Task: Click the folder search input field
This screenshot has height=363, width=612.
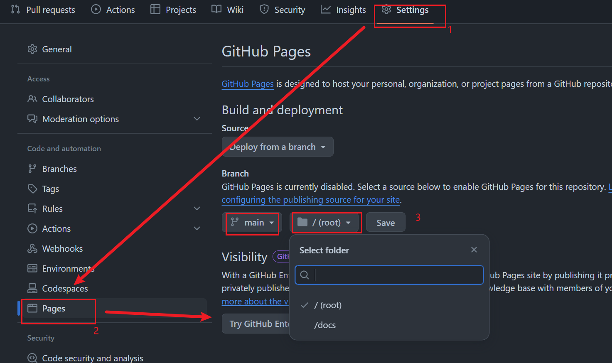Action: tap(389, 275)
